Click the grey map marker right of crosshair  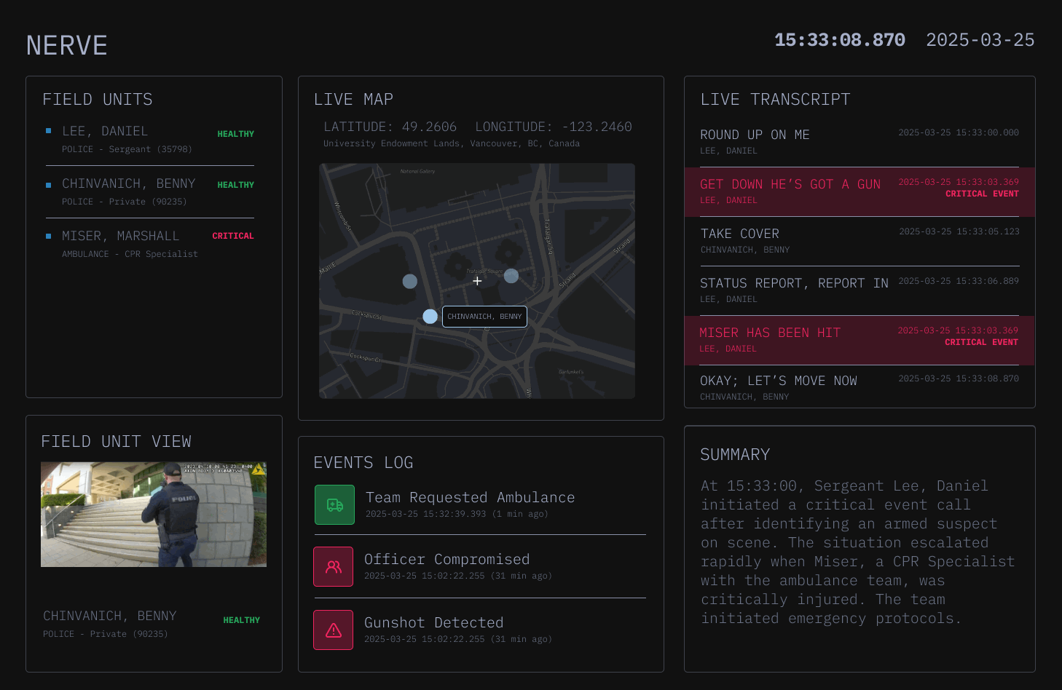coord(511,276)
